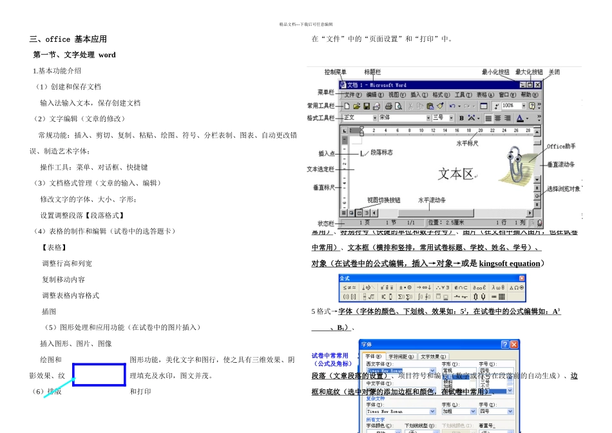This screenshot has width=612, height=433.
Task: Click the Align Right icon
Action: [x=508, y=118]
